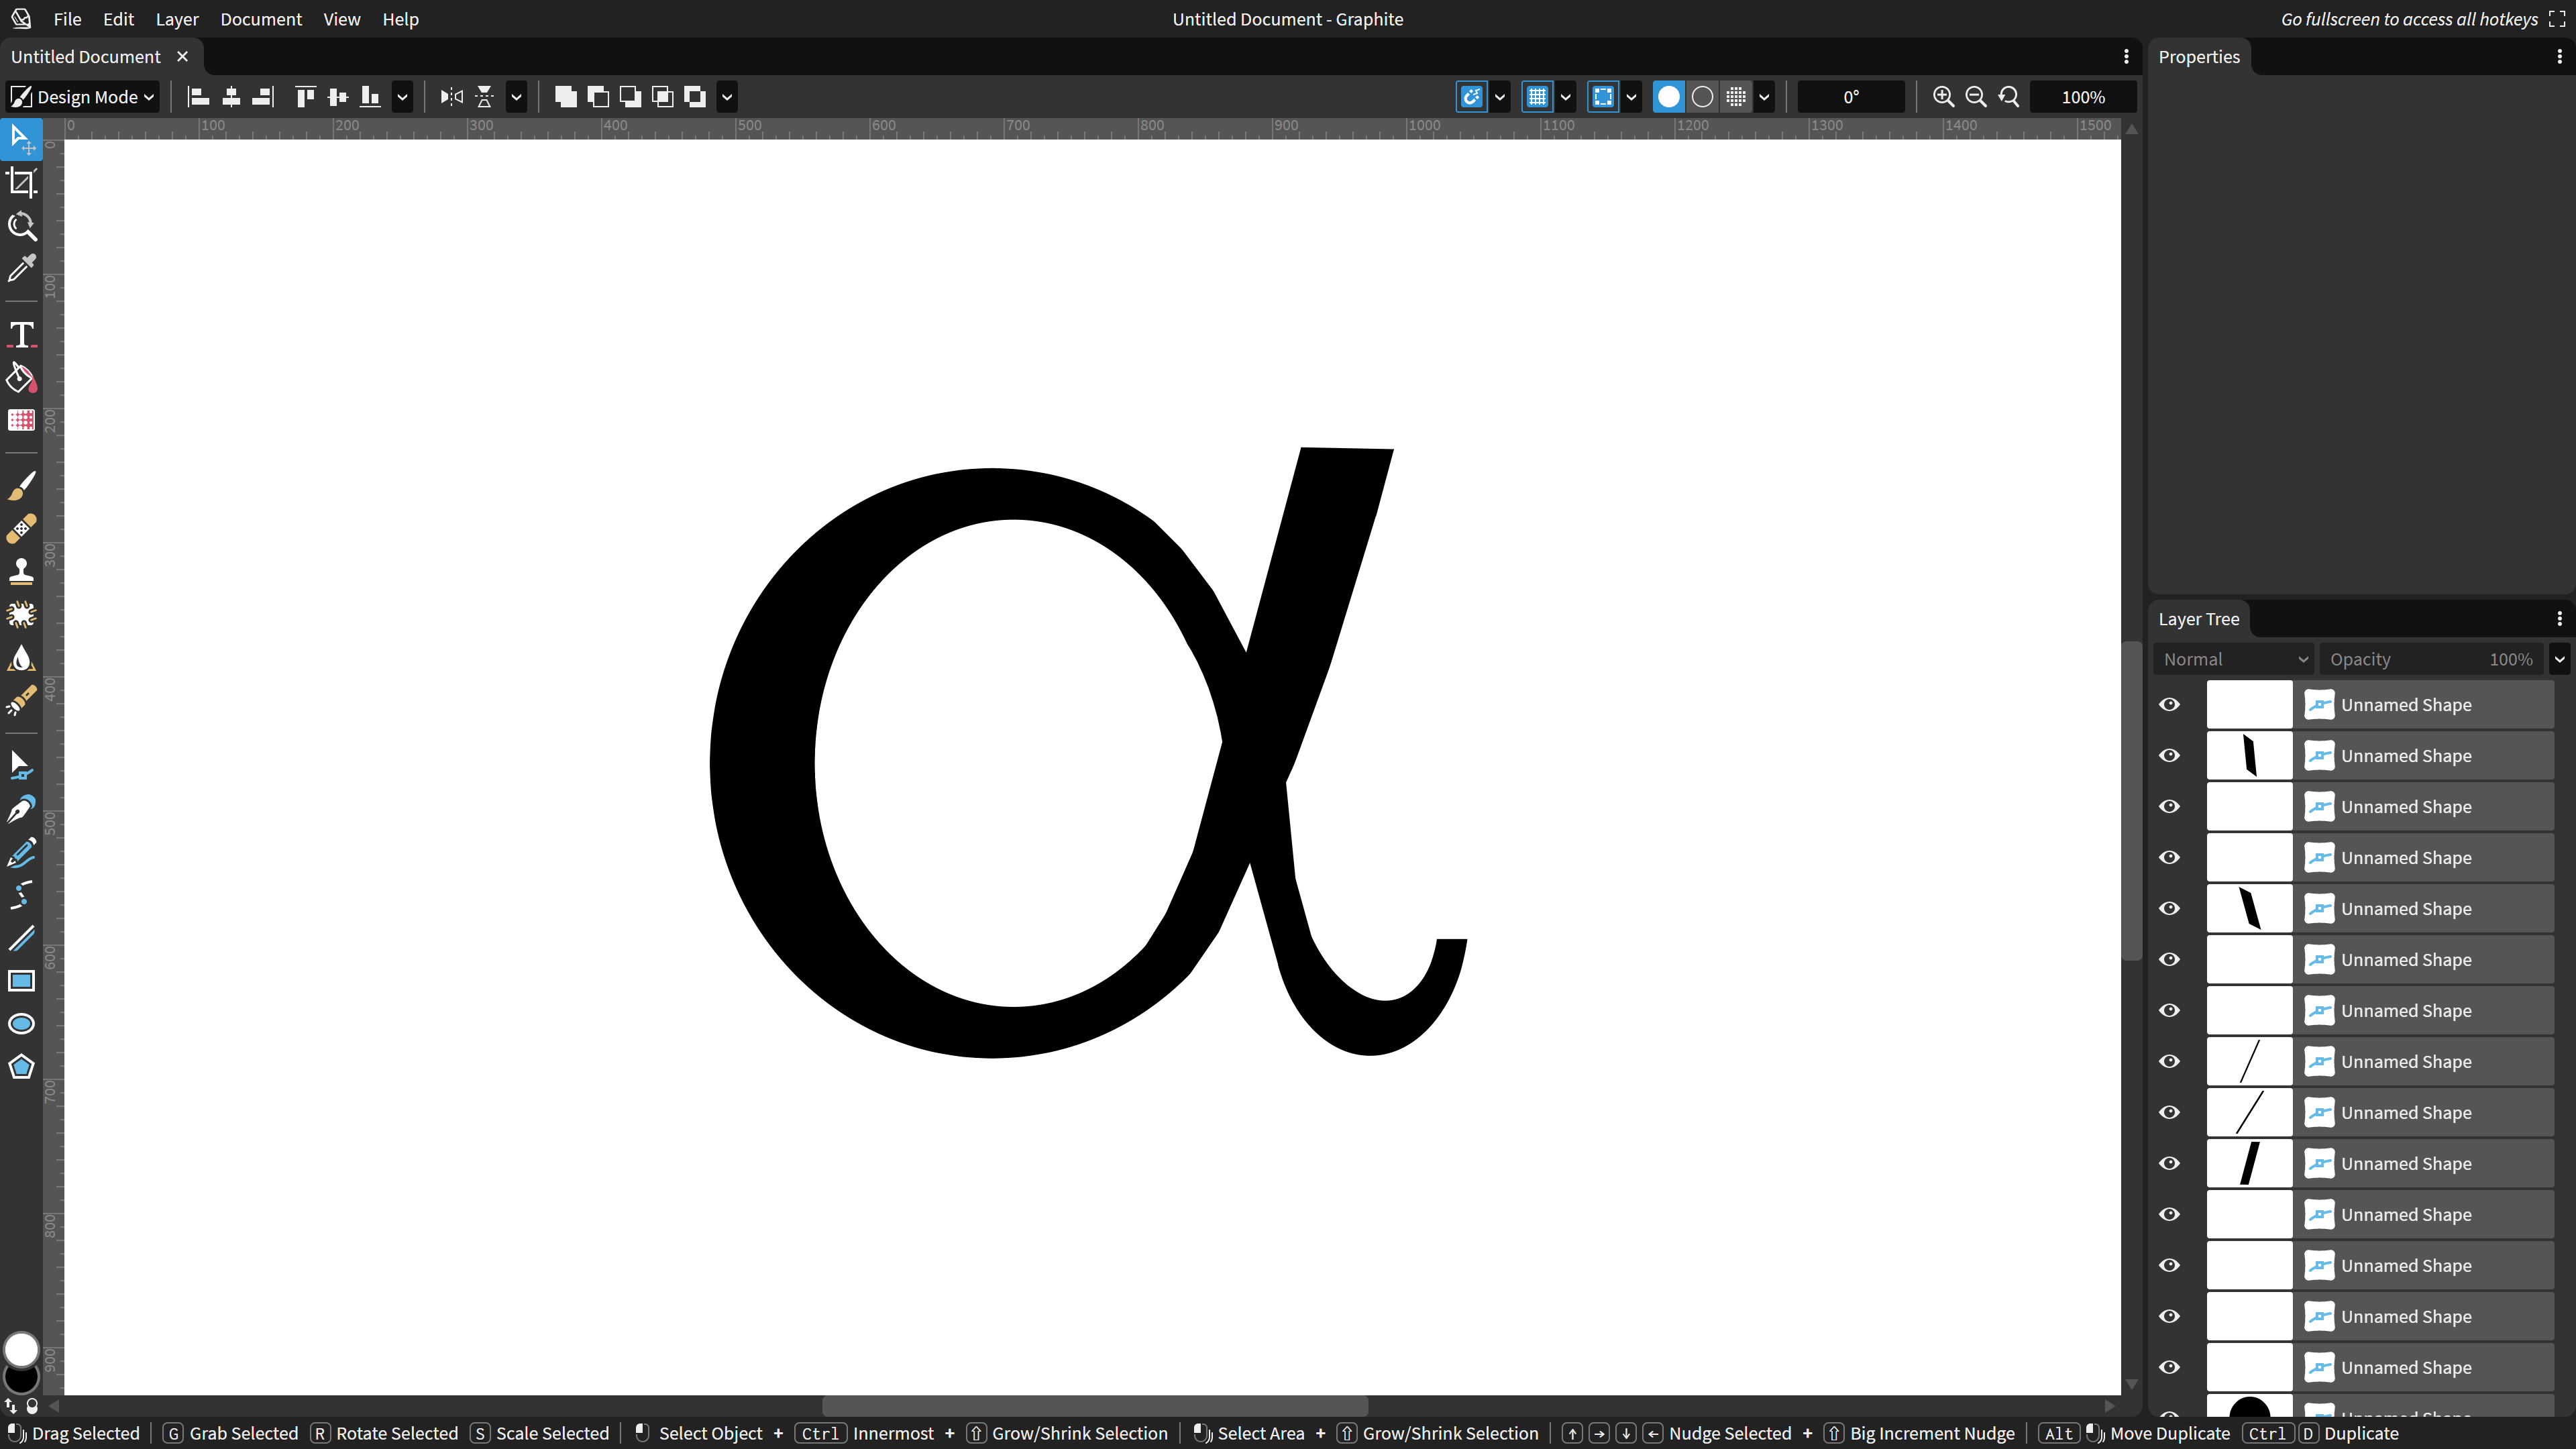Click the black secondary color swatch
The width and height of the screenshot is (2576, 1449).
(x=21, y=1380)
